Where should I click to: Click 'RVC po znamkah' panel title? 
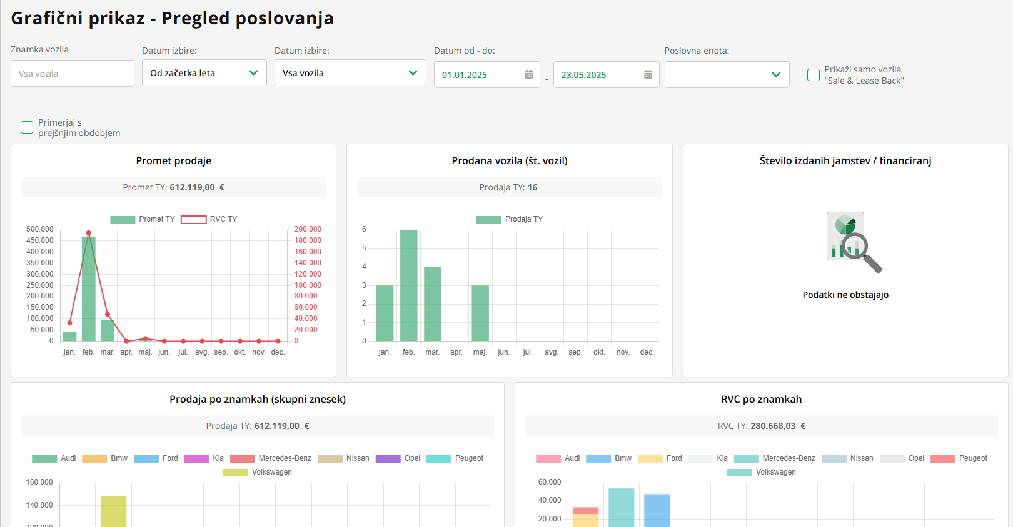point(762,399)
